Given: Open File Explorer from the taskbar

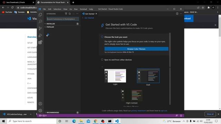Looking at the screenshot, I should 81,121.
